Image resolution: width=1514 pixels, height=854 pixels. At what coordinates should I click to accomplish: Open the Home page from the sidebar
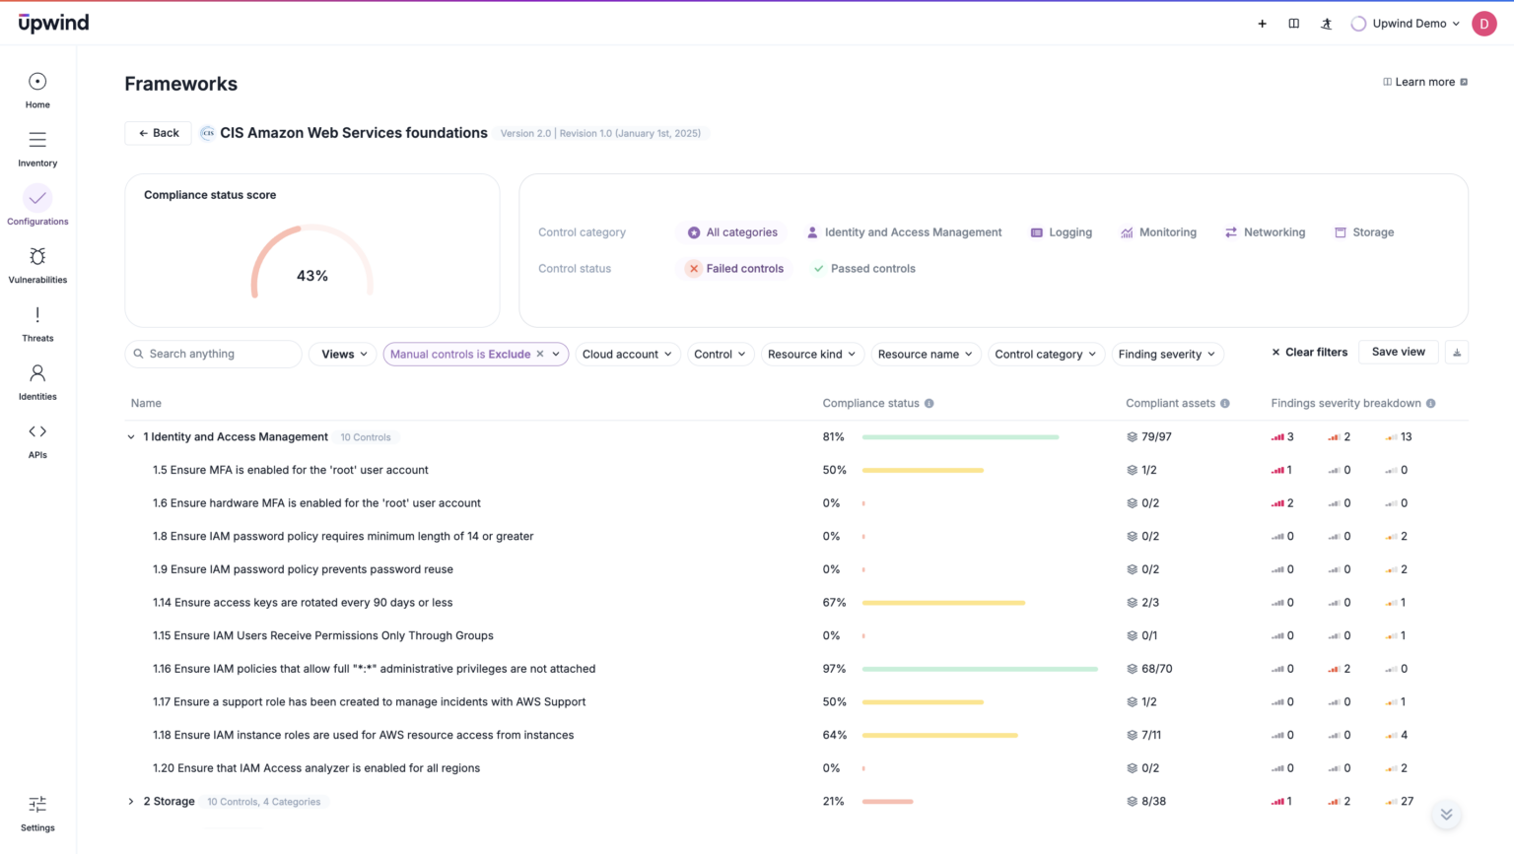36,90
